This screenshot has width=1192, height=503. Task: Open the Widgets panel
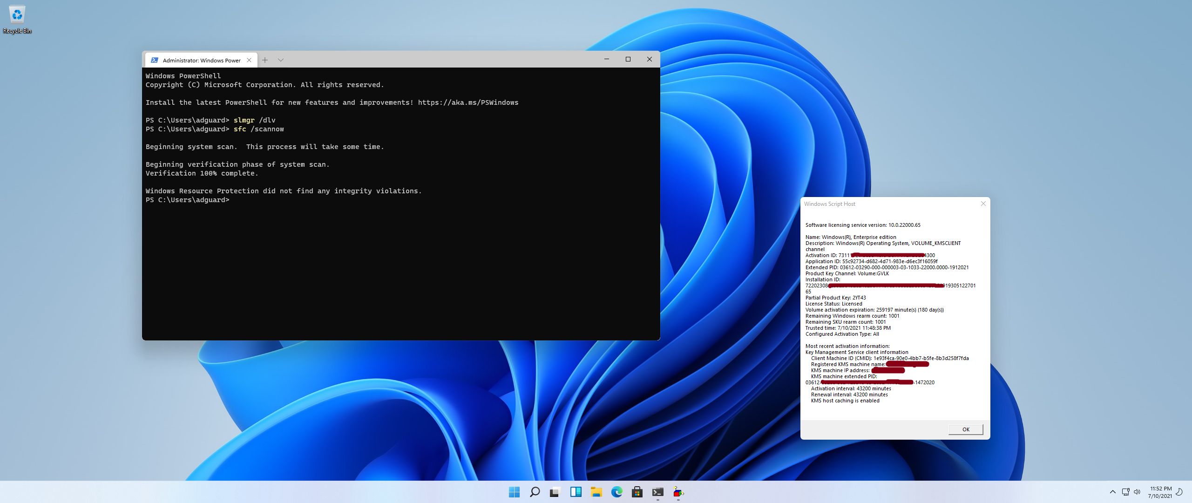point(576,492)
